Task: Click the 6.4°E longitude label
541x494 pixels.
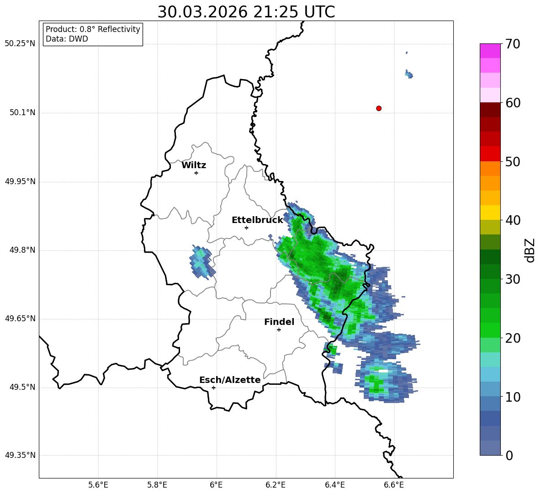Action: click(334, 485)
